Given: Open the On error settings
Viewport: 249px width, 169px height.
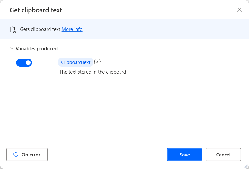Looking at the screenshot, I should [27, 155].
